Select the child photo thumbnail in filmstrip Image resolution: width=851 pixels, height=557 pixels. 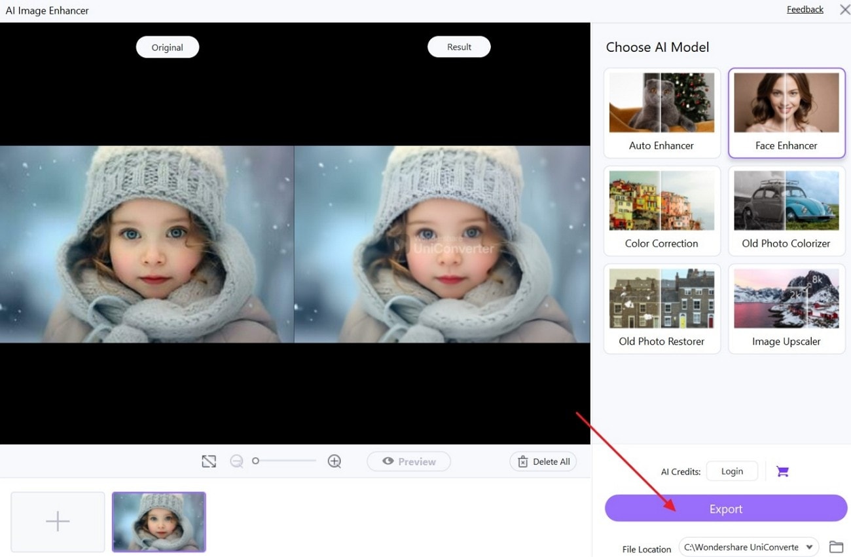159,522
